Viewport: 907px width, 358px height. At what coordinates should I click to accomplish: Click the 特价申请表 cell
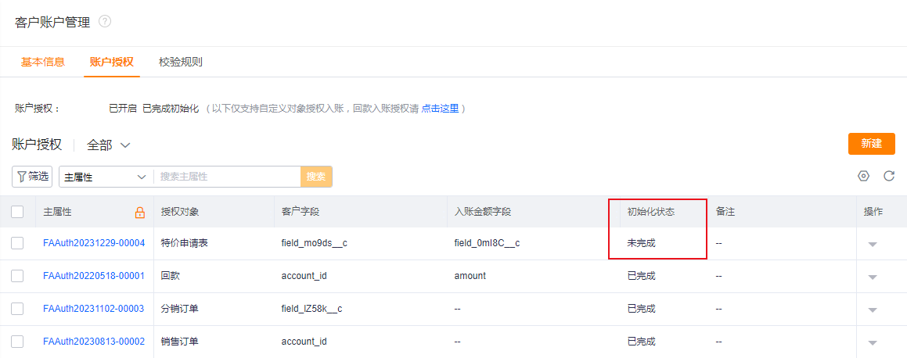tap(185, 244)
